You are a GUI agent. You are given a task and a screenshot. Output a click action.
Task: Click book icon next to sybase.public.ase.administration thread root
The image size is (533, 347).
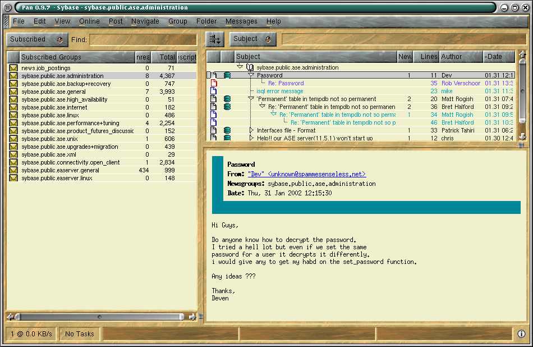point(250,67)
